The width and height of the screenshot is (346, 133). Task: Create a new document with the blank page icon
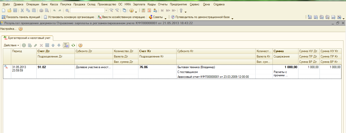[x=3, y=10]
